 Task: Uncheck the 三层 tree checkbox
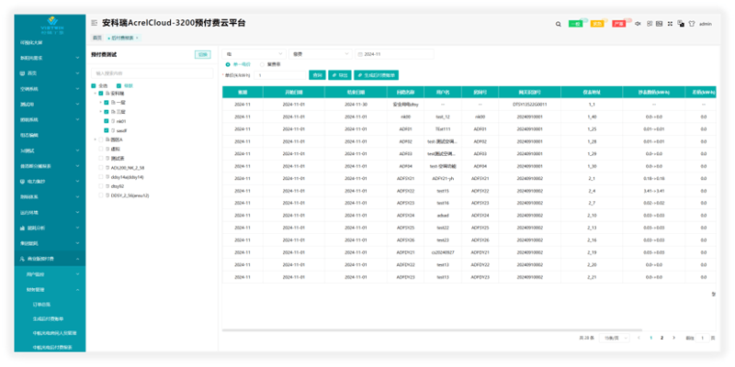pos(107,112)
